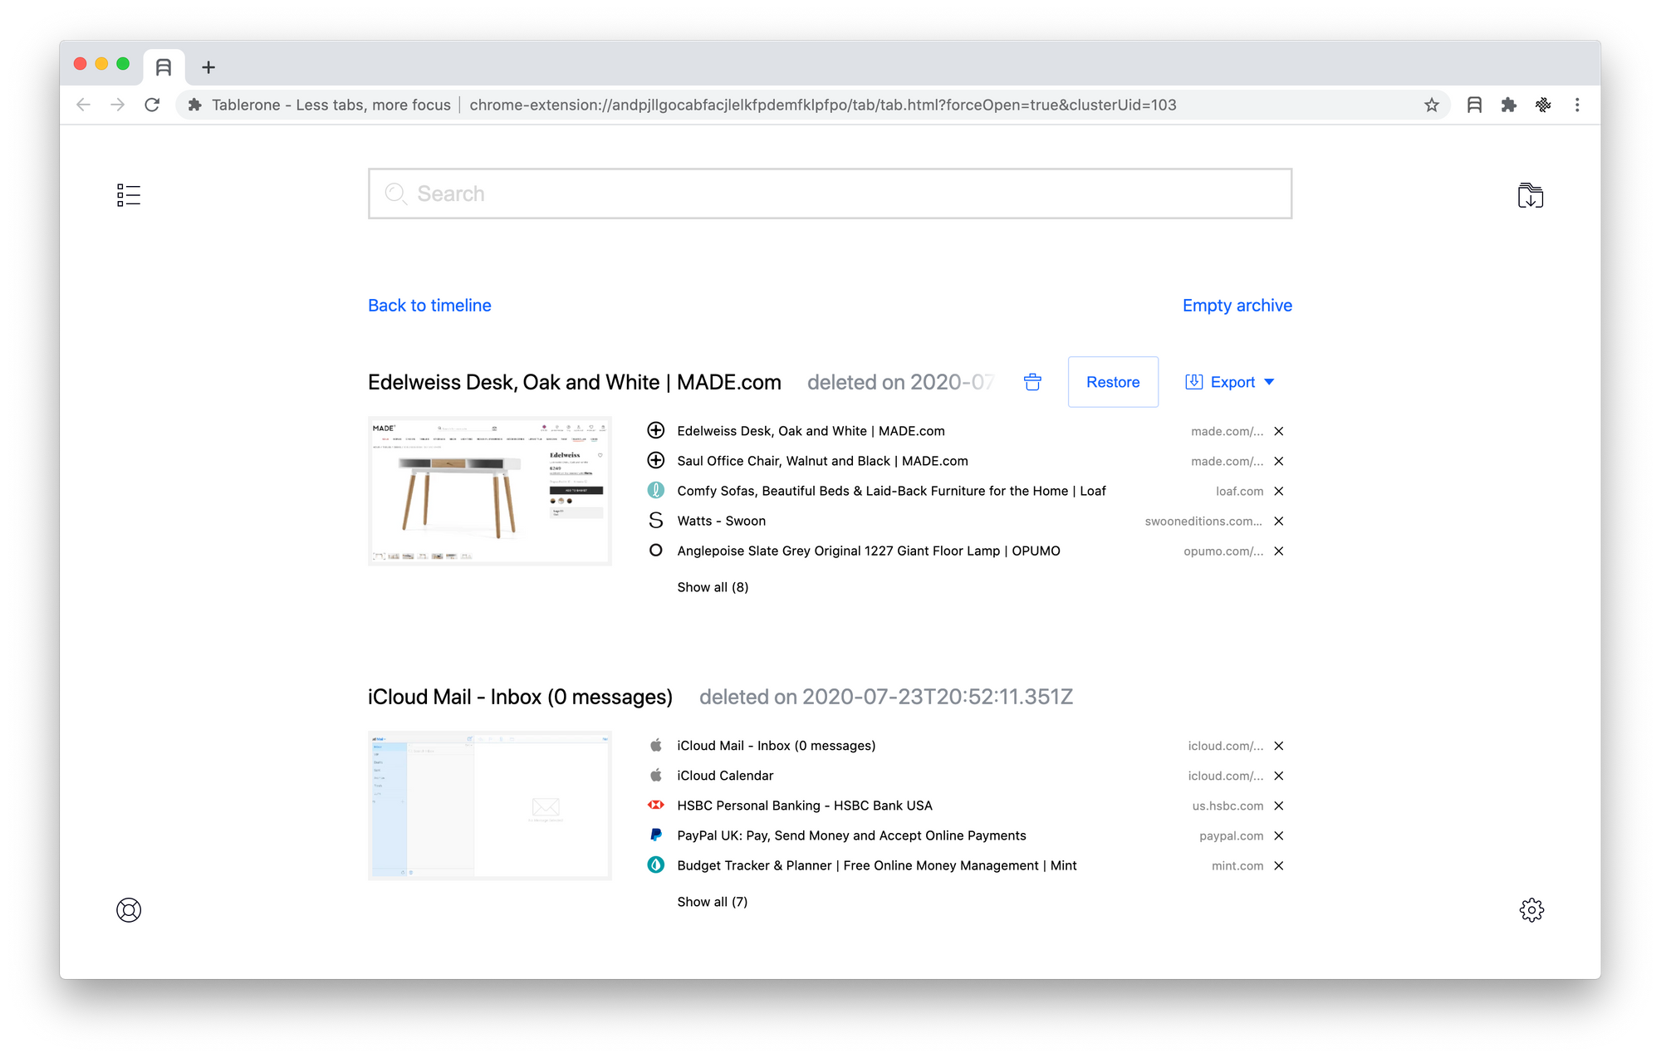Open PayPal UK link
The width and height of the screenshot is (1661, 1058).
pos(851,835)
